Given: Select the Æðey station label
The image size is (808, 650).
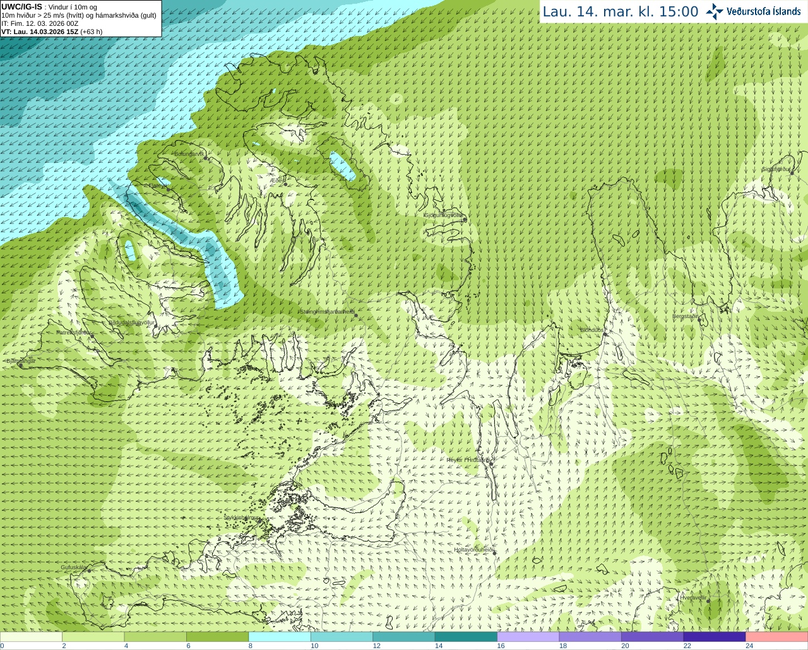Looking at the screenshot, I should pyautogui.click(x=276, y=180).
